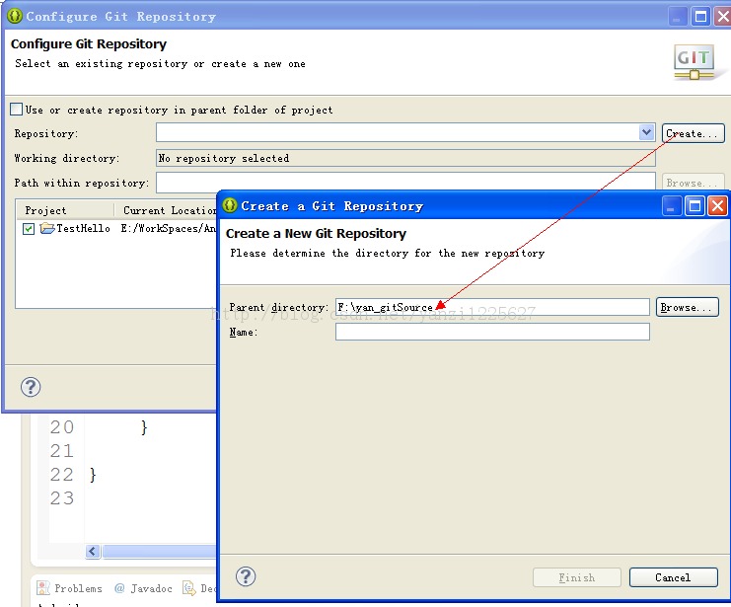This screenshot has height=607, width=731.
Task: Open help icon in Create a Git Repository dialog
Action: tap(246, 576)
